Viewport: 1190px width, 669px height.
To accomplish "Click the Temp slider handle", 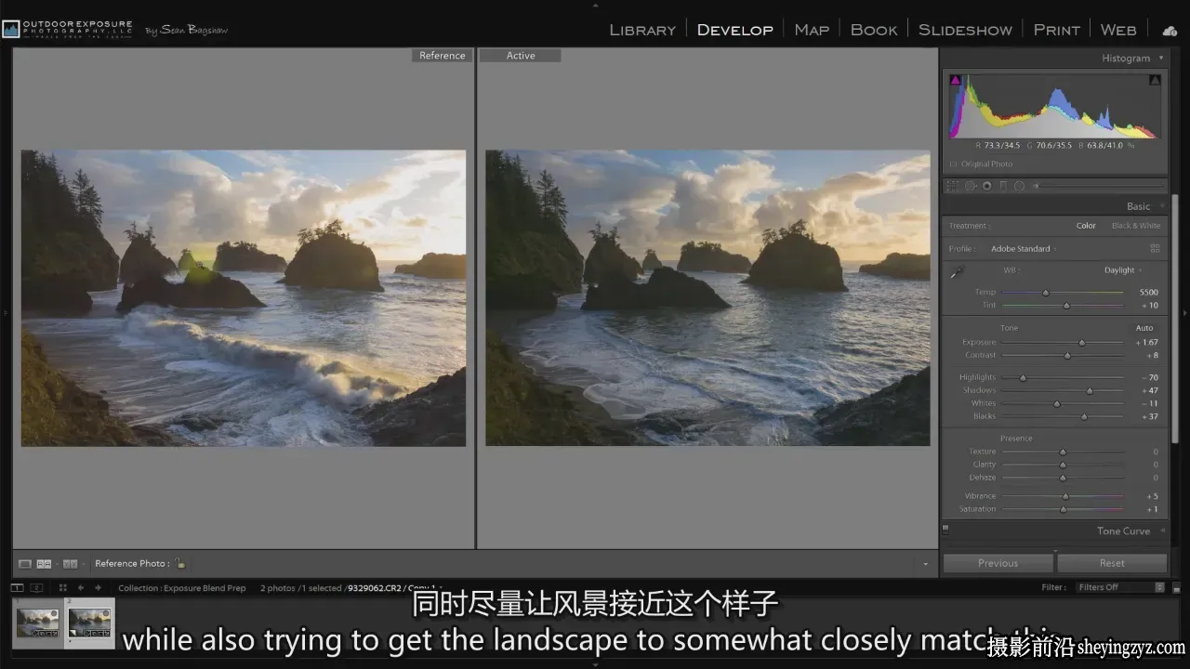I will click(1046, 293).
